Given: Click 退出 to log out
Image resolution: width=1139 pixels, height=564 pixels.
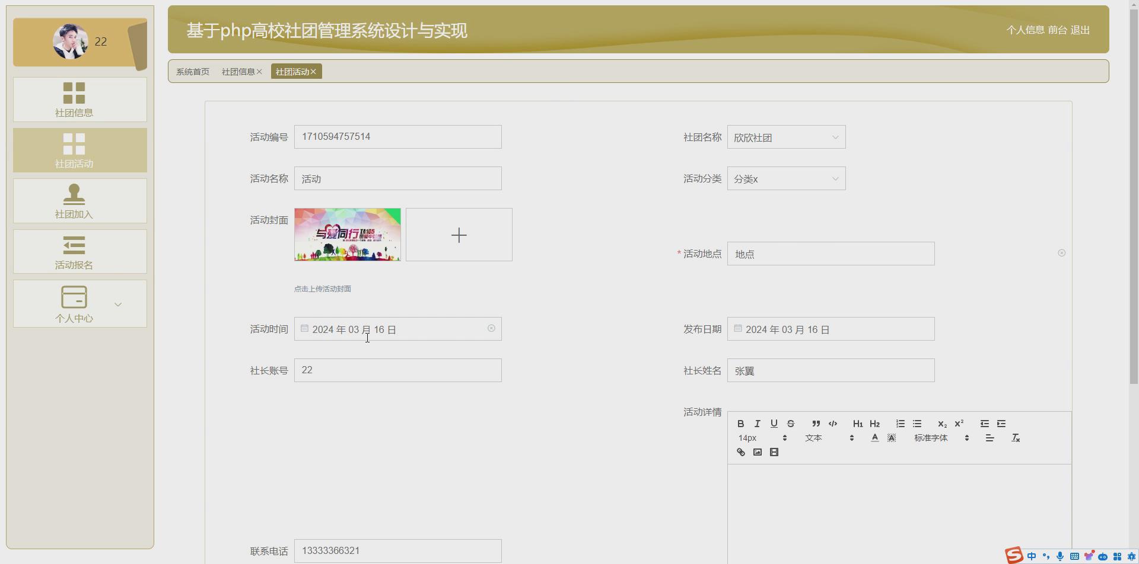Looking at the screenshot, I should pos(1080,30).
